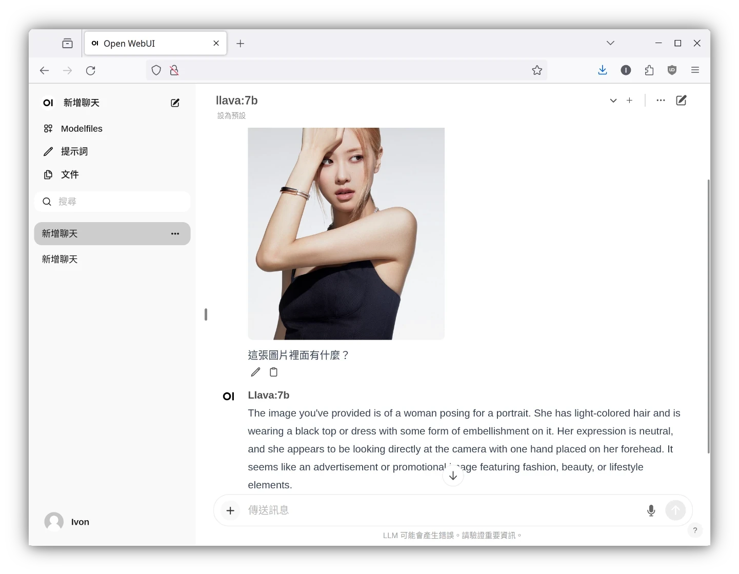This screenshot has height=574, width=739.
Task: Open the chat options ellipsis in header
Action: (x=661, y=101)
